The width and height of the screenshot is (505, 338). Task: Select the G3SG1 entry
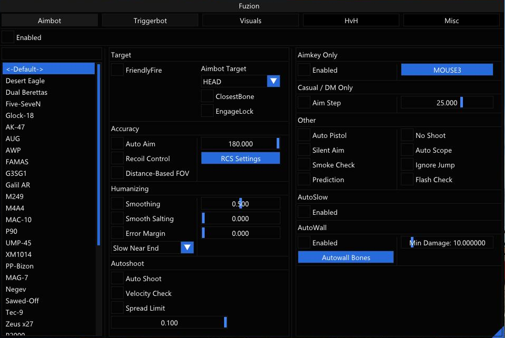click(x=48, y=173)
